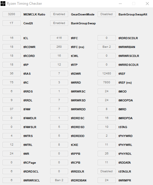Viewport: 153px width, 185px height.
Task: Click the tCL value field
Action: [12, 38]
